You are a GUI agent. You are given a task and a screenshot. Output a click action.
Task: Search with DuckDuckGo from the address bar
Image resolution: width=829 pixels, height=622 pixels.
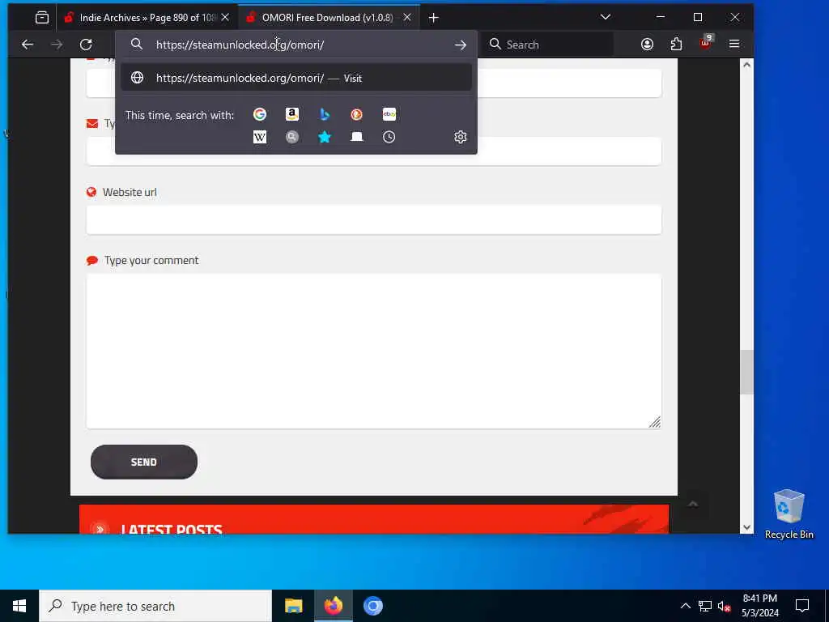click(357, 114)
